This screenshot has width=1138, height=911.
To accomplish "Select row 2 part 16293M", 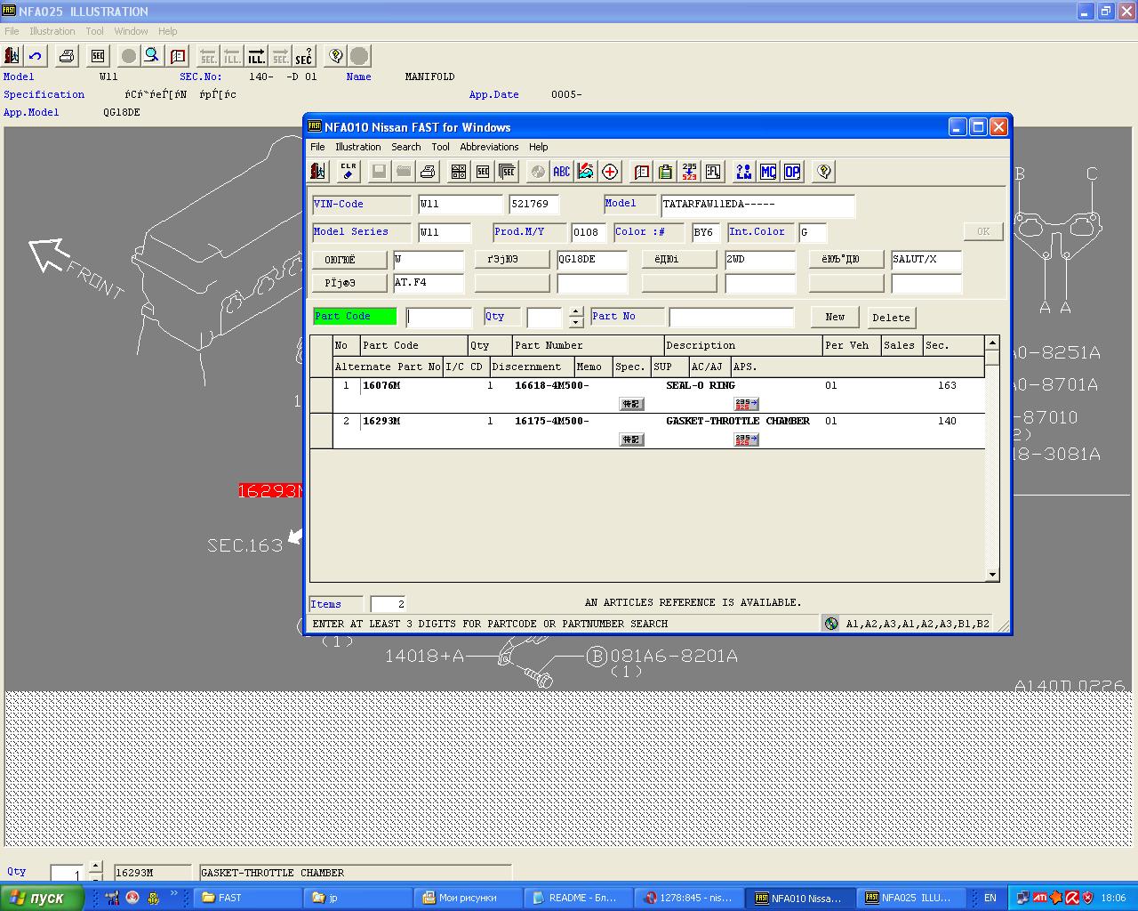I will [647, 431].
